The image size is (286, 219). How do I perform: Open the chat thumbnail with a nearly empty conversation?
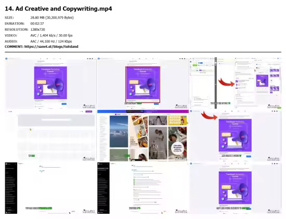(x=50, y=188)
